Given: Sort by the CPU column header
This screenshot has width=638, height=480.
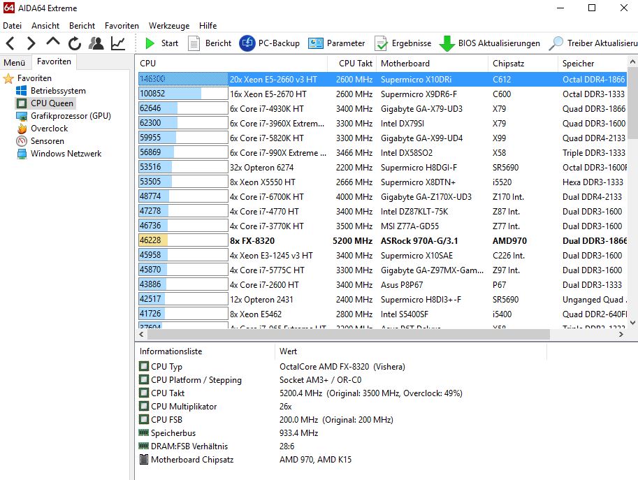Looking at the screenshot, I should 231,64.
